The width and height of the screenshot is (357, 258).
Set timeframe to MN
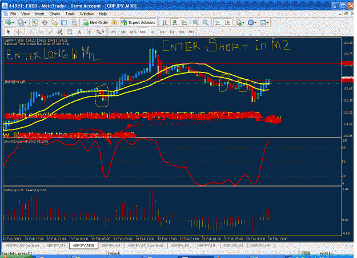[x=191, y=32]
